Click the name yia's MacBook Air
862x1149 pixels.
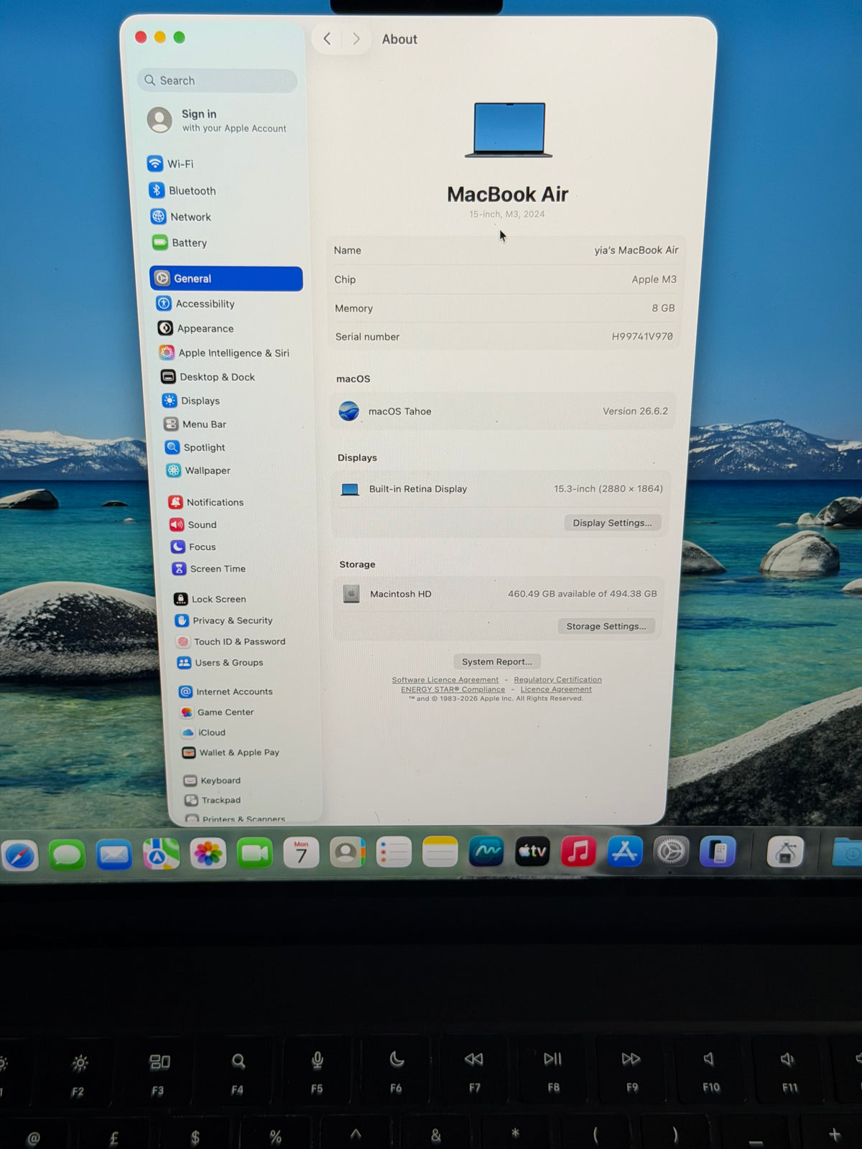(x=636, y=250)
